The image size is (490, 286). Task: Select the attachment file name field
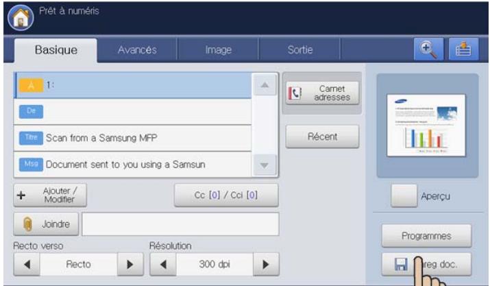point(180,224)
